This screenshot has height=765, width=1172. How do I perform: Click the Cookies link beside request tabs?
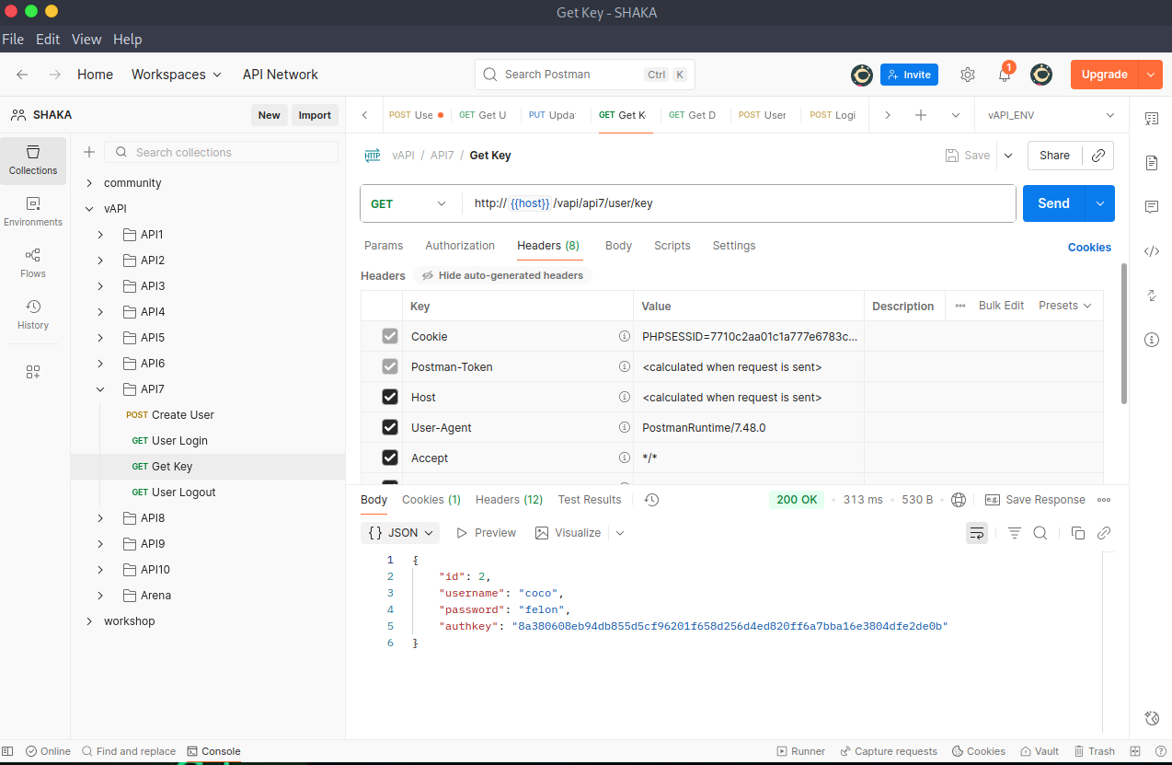1089,247
